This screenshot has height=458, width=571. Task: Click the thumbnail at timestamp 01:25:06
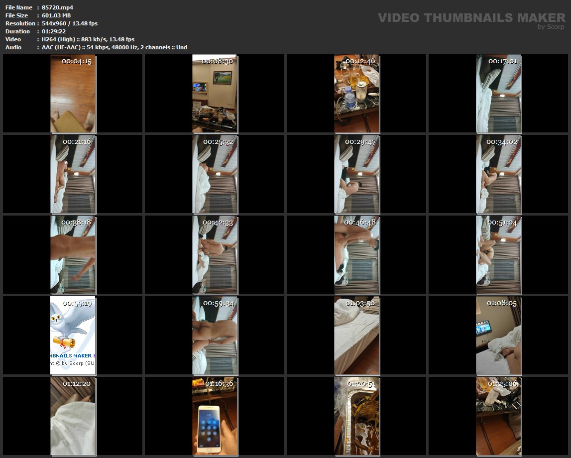pyautogui.click(x=498, y=416)
